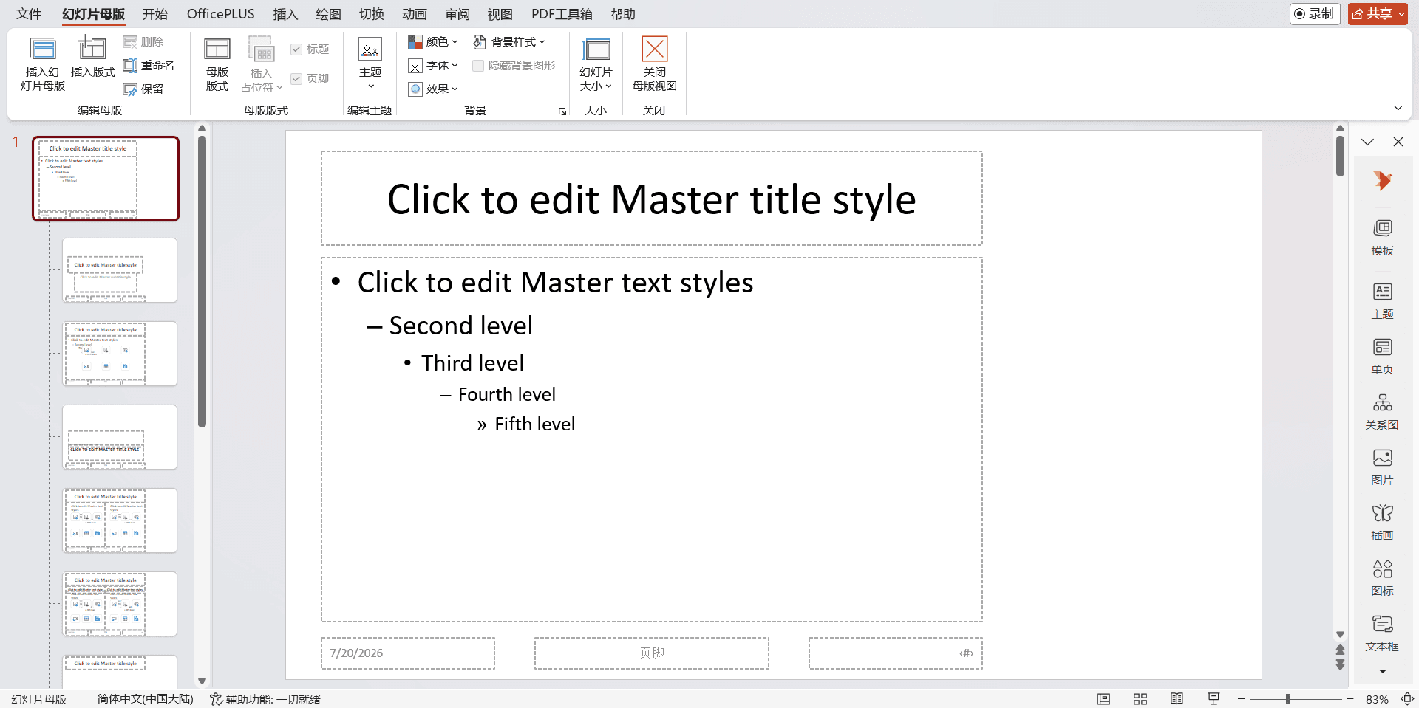
Task: Click the zoom slider handle
Action: pos(1287,699)
